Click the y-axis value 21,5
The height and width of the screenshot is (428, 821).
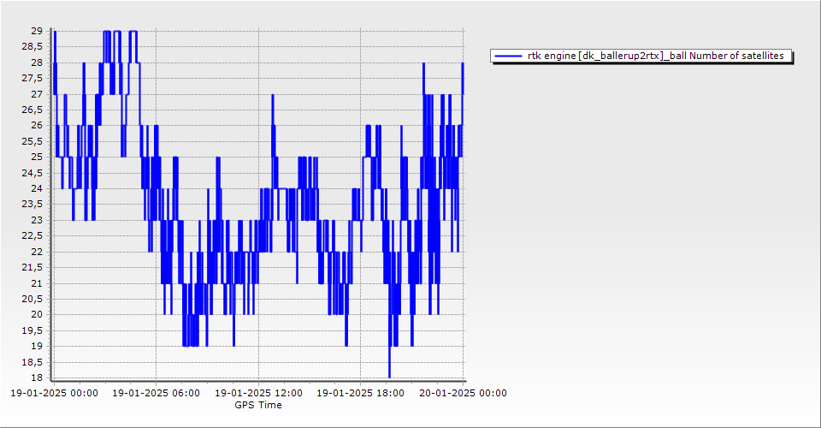coord(32,267)
